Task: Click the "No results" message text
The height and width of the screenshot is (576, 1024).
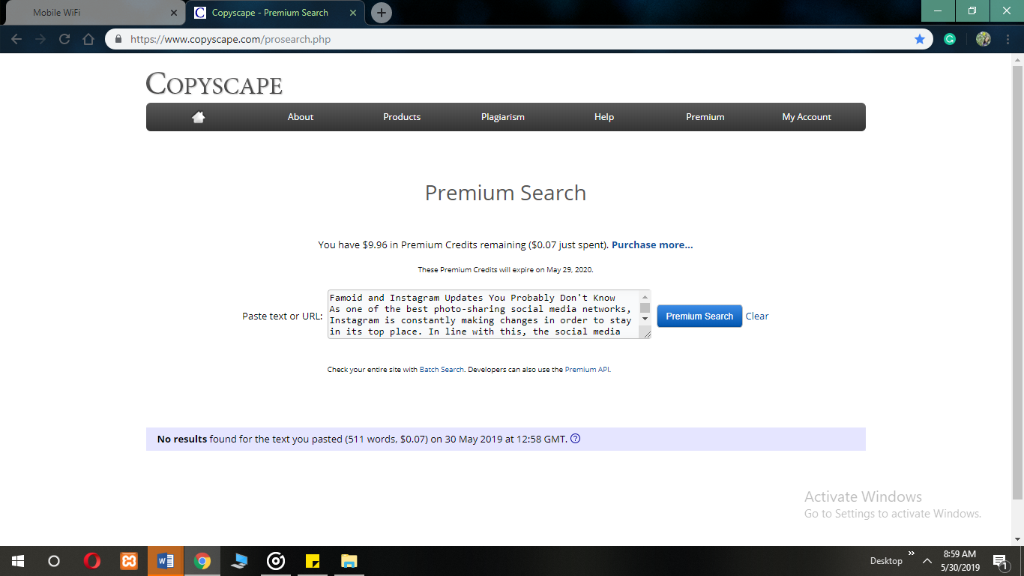Action: coord(182,439)
